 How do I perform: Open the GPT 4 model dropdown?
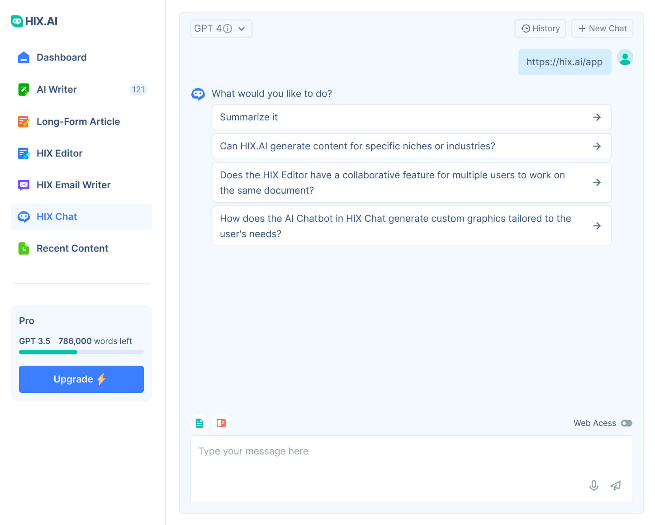point(221,29)
